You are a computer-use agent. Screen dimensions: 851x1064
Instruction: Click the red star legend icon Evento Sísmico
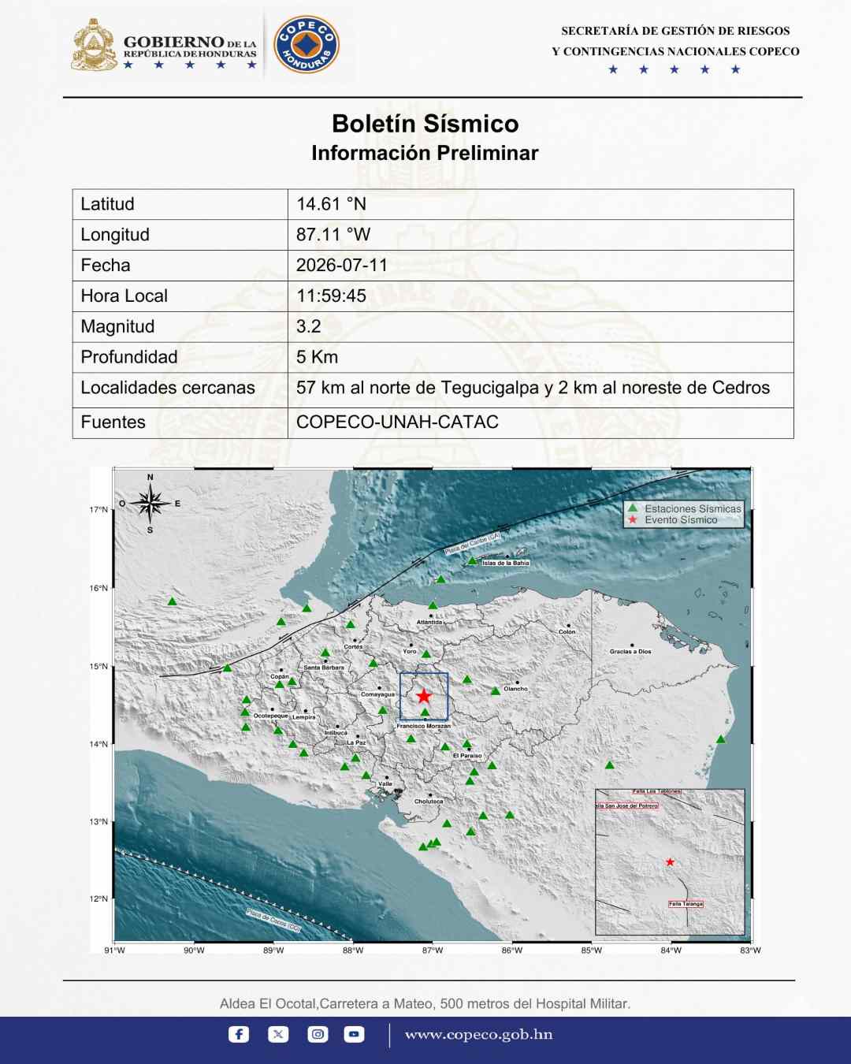click(632, 520)
